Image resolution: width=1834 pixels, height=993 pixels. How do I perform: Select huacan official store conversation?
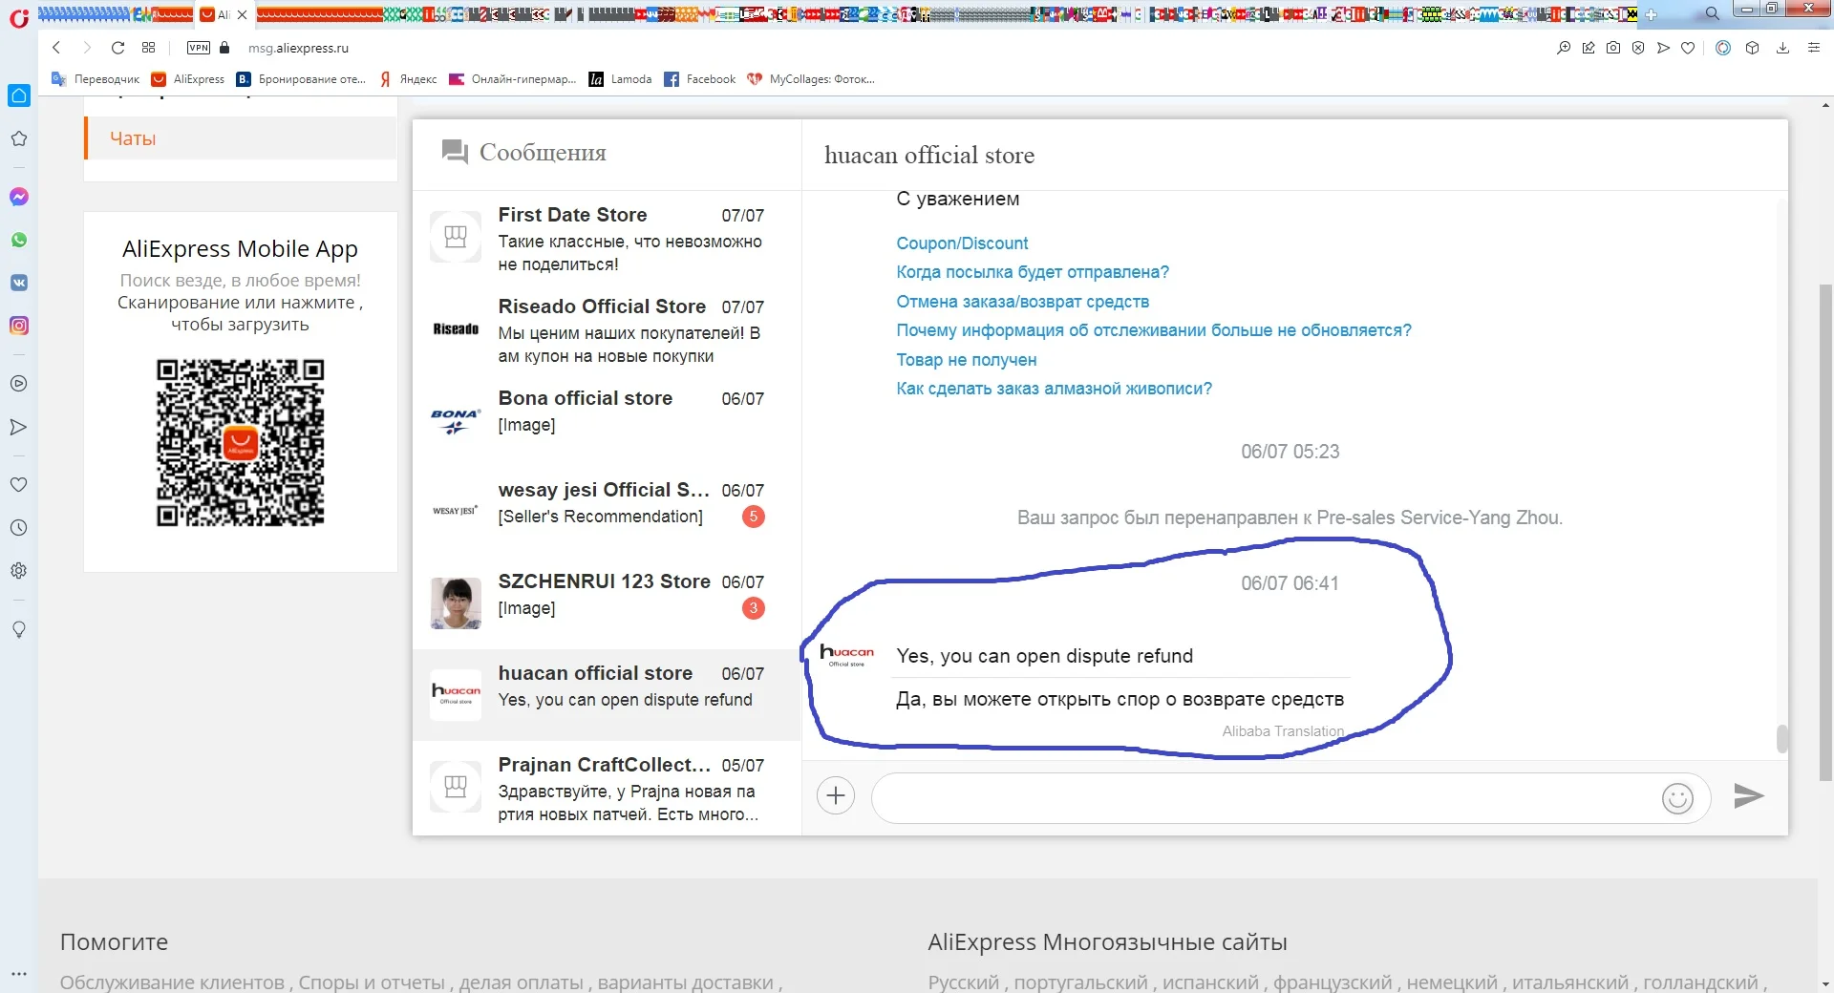click(607, 695)
